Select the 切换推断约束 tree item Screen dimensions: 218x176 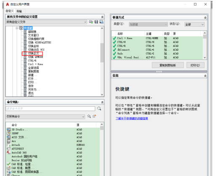(36, 39)
